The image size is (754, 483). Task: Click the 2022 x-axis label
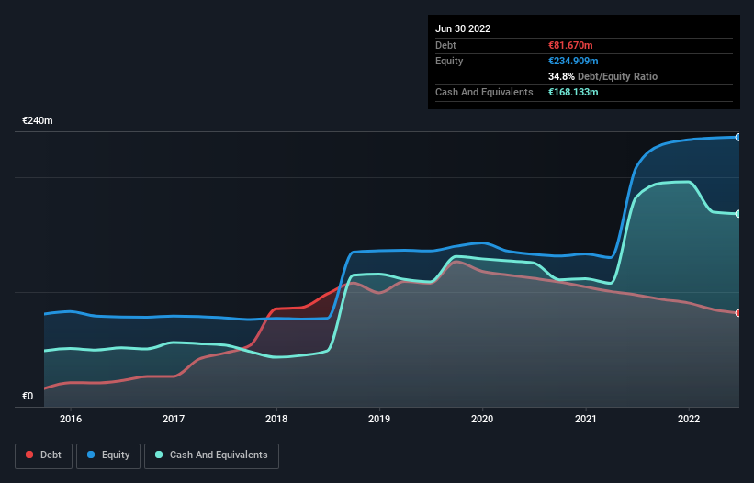coord(689,419)
